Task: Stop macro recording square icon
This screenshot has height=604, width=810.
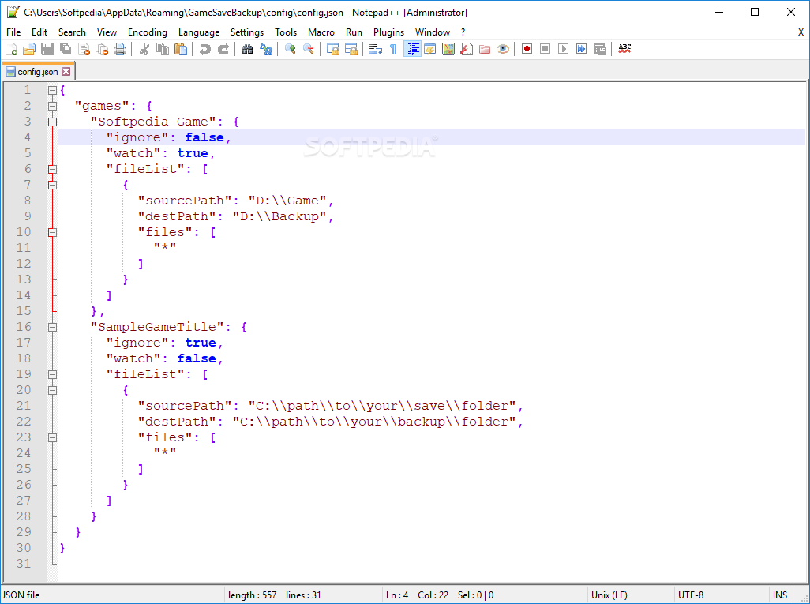Action: (545, 49)
